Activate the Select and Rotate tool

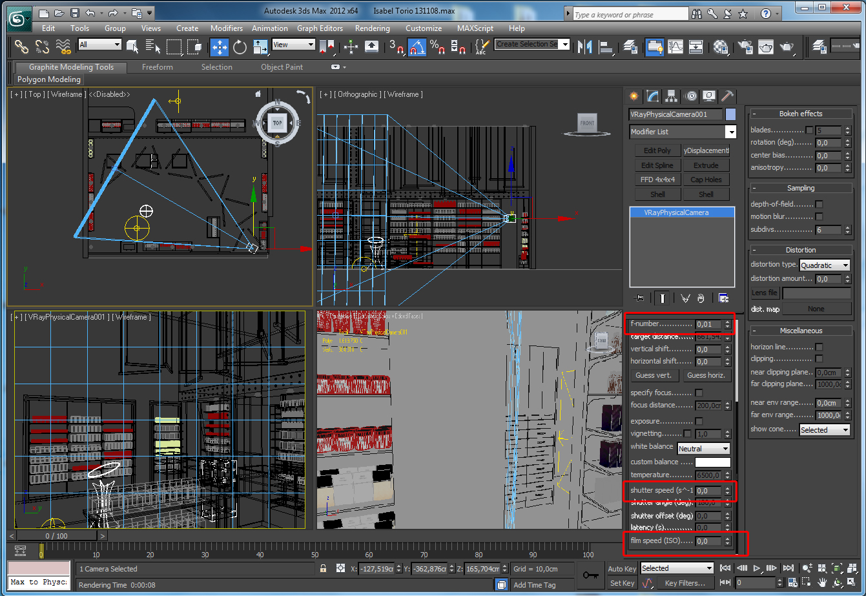click(x=240, y=46)
